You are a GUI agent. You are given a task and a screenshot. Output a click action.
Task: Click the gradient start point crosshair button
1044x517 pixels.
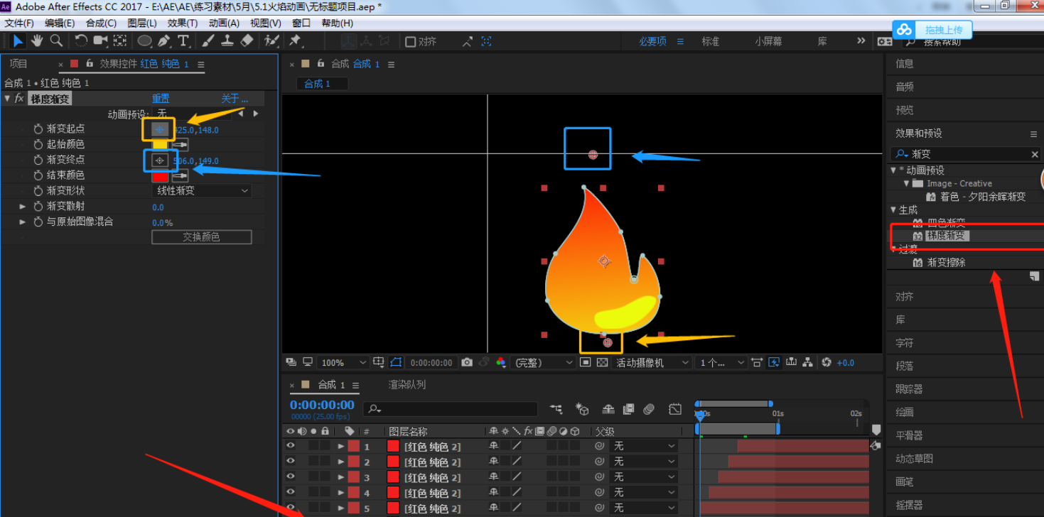click(x=160, y=129)
